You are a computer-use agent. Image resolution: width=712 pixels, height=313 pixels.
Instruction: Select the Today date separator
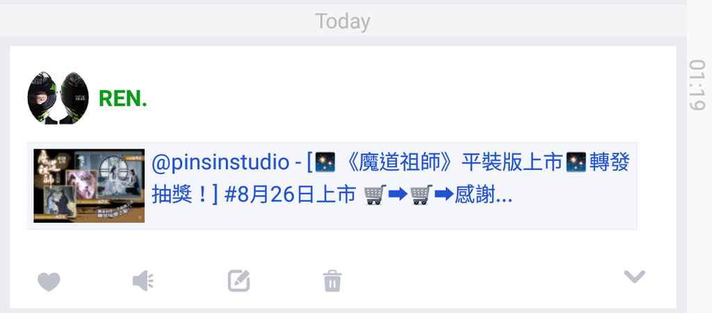click(x=343, y=22)
